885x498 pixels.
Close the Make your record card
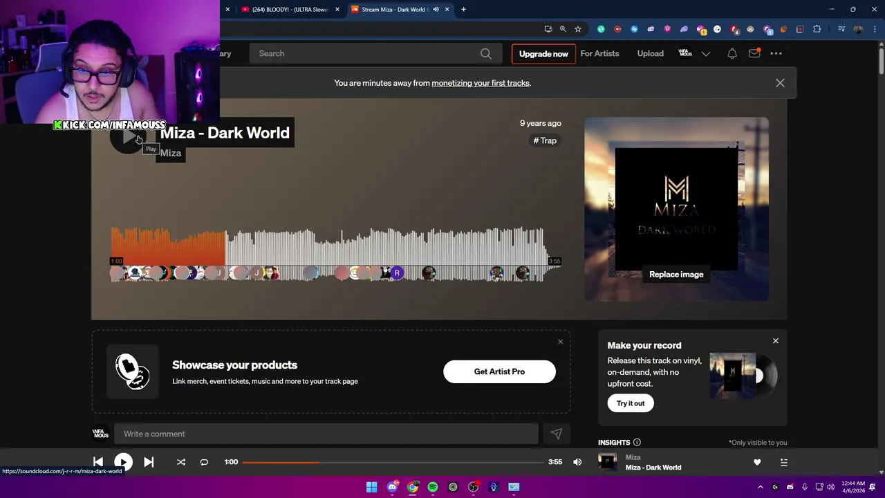point(775,341)
